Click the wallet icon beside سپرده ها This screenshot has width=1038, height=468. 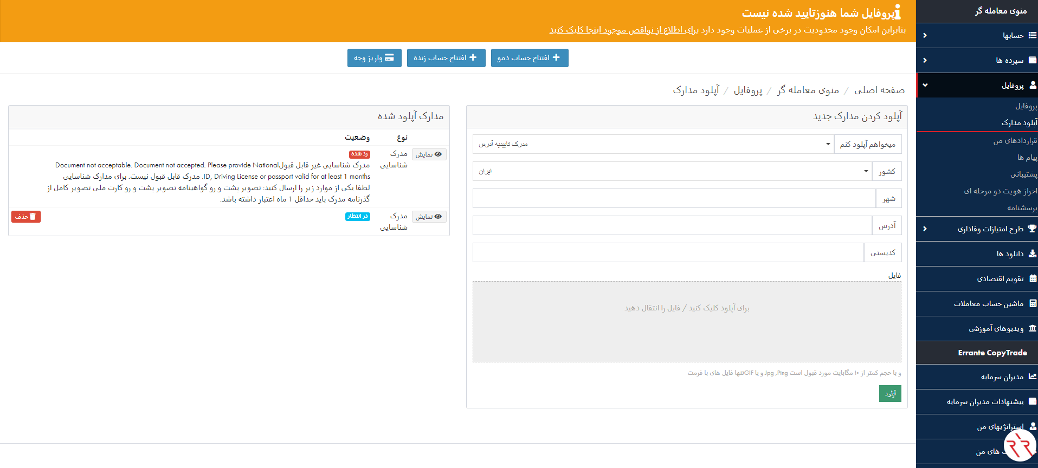[1032, 60]
